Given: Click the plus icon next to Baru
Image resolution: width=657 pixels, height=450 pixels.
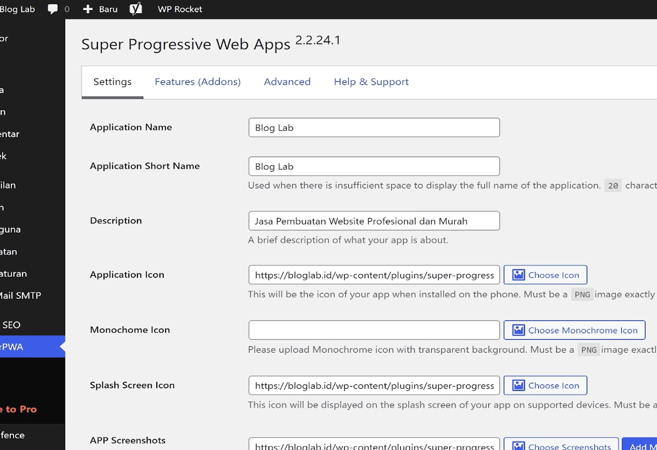Looking at the screenshot, I should [x=88, y=9].
